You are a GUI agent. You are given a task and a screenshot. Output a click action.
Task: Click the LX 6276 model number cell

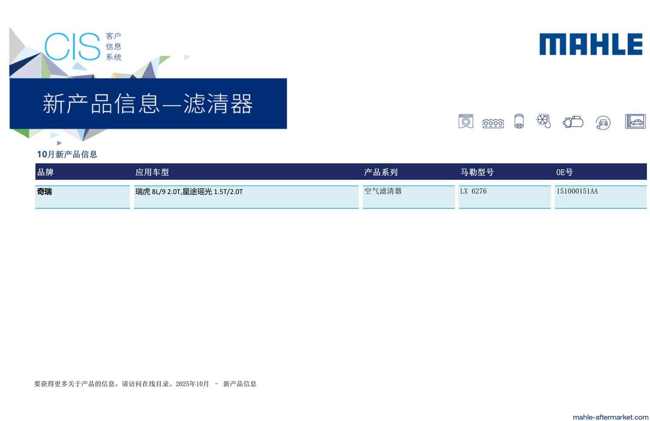(473, 191)
